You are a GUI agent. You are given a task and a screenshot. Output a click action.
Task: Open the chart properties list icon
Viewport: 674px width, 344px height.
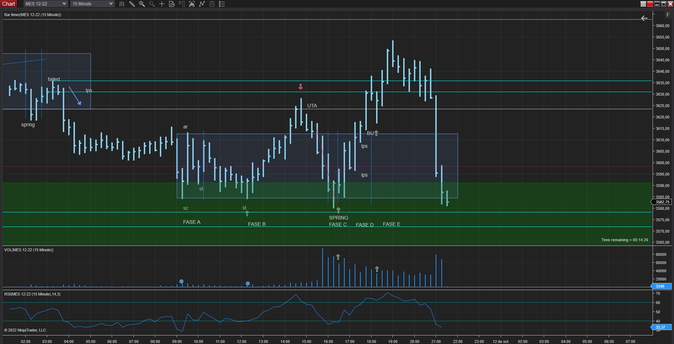[x=222, y=4]
